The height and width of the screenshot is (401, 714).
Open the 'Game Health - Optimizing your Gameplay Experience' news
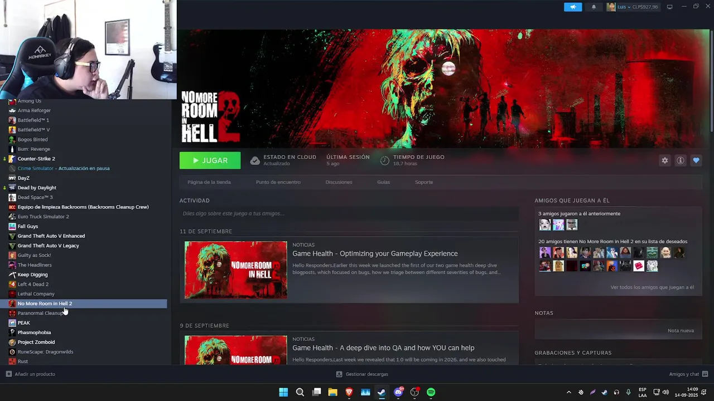pyautogui.click(x=375, y=253)
